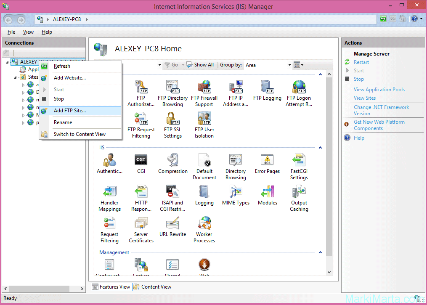Open the View menu
The width and height of the screenshot is (427, 305).
(x=28, y=32)
